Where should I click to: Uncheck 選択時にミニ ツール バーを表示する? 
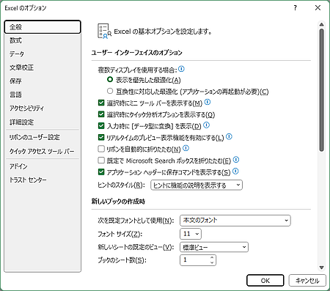101,103
